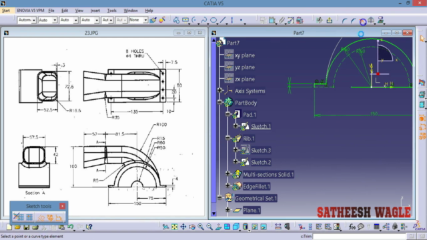Select the Axis tool
The image size is (427, 240).
232,20
